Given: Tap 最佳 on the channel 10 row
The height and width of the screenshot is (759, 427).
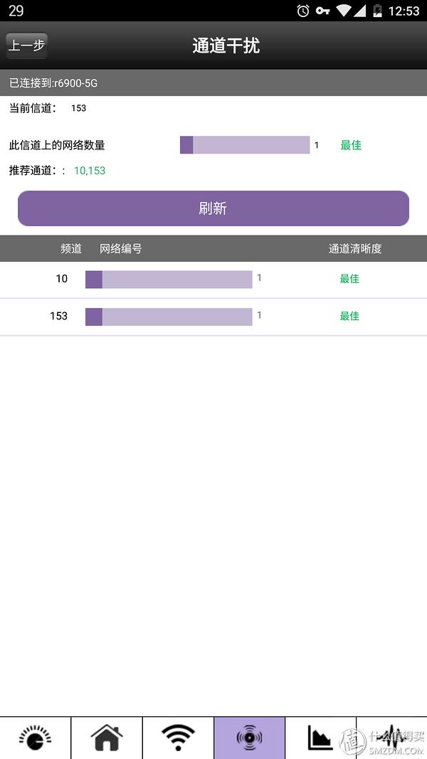Looking at the screenshot, I should [349, 279].
